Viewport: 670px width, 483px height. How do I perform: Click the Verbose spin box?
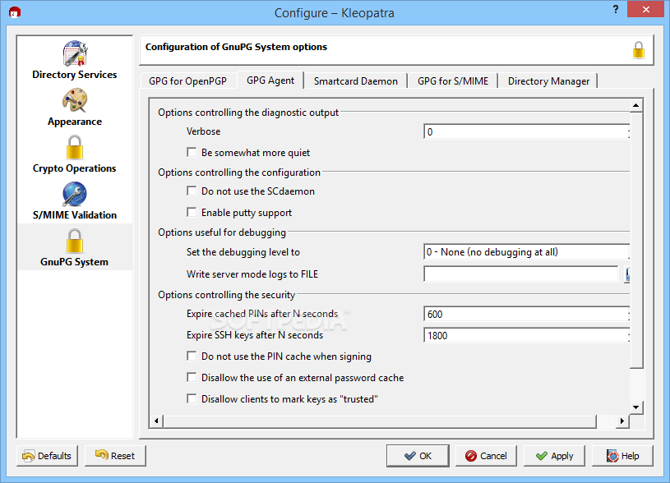tap(526, 132)
